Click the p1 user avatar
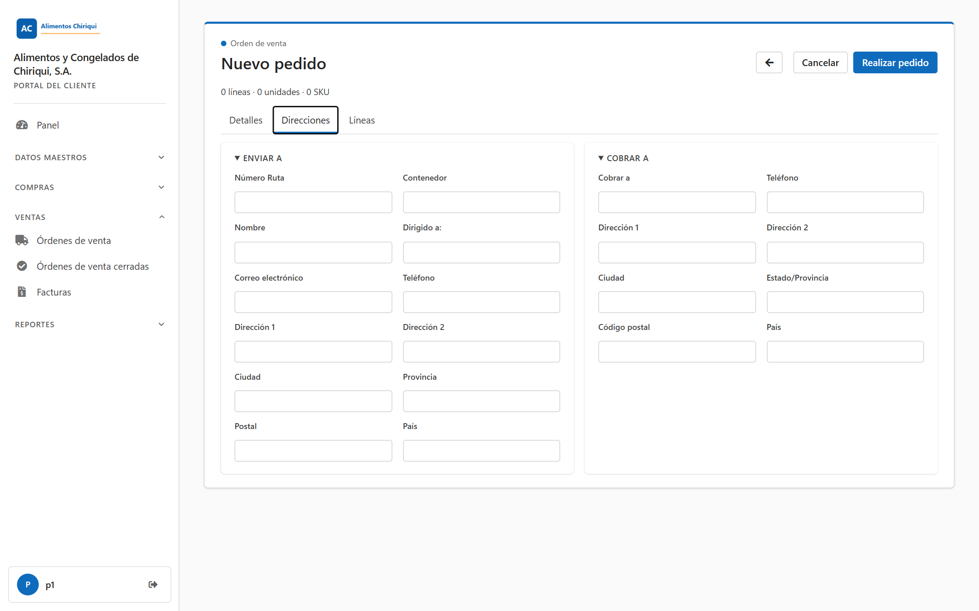This screenshot has height=611, width=979. [x=28, y=584]
